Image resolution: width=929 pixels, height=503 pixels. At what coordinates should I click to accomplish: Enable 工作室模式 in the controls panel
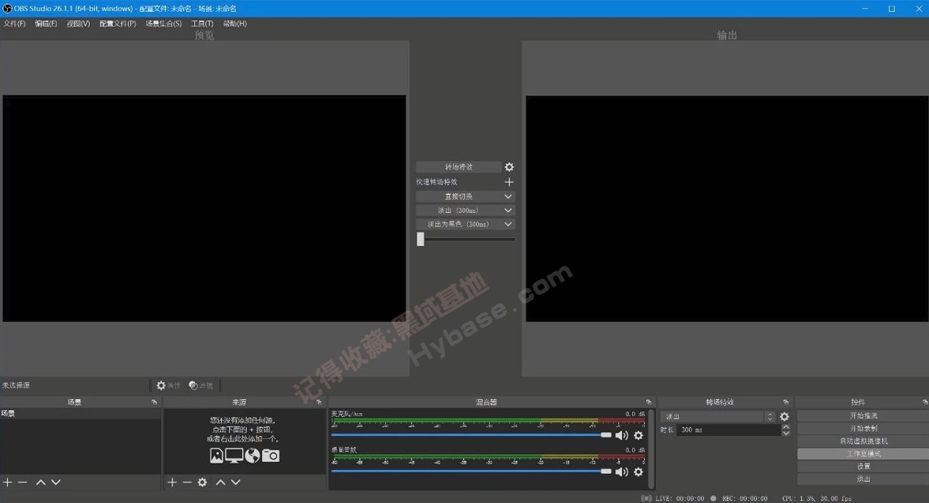[x=862, y=453]
